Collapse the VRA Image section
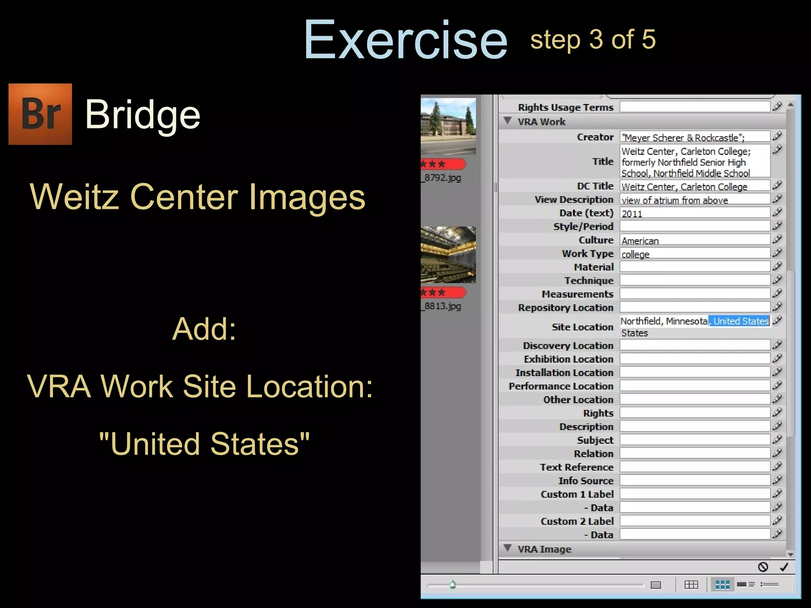Image resolution: width=811 pixels, height=608 pixels. [508, 548]
